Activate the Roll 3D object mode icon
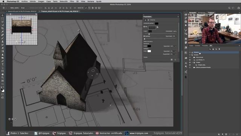The height and width of the screenshot is (136, 241). pyautogui.click(x=90, y=8)
